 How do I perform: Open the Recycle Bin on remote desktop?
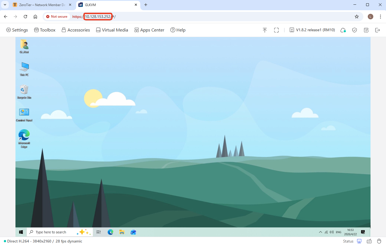point(24,90)
